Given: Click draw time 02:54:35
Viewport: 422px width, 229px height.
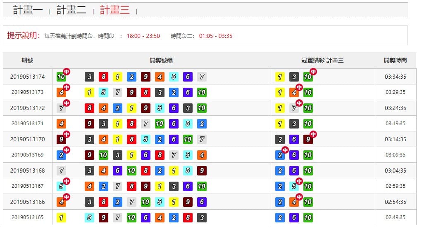Looking at the screenshot, I should point(396,202).
